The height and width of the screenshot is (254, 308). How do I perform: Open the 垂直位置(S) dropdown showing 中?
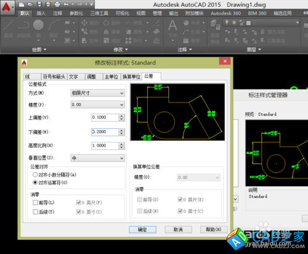[97, 158]
